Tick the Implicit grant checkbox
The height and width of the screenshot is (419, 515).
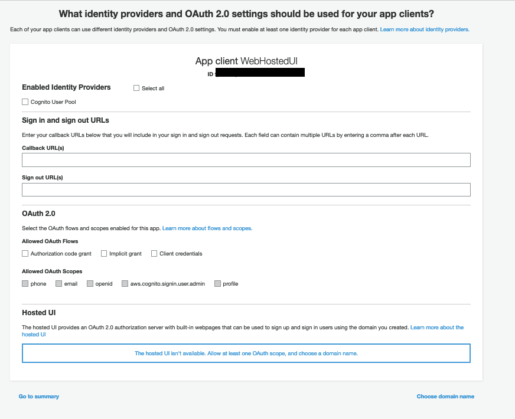click(x=104, y=254)
